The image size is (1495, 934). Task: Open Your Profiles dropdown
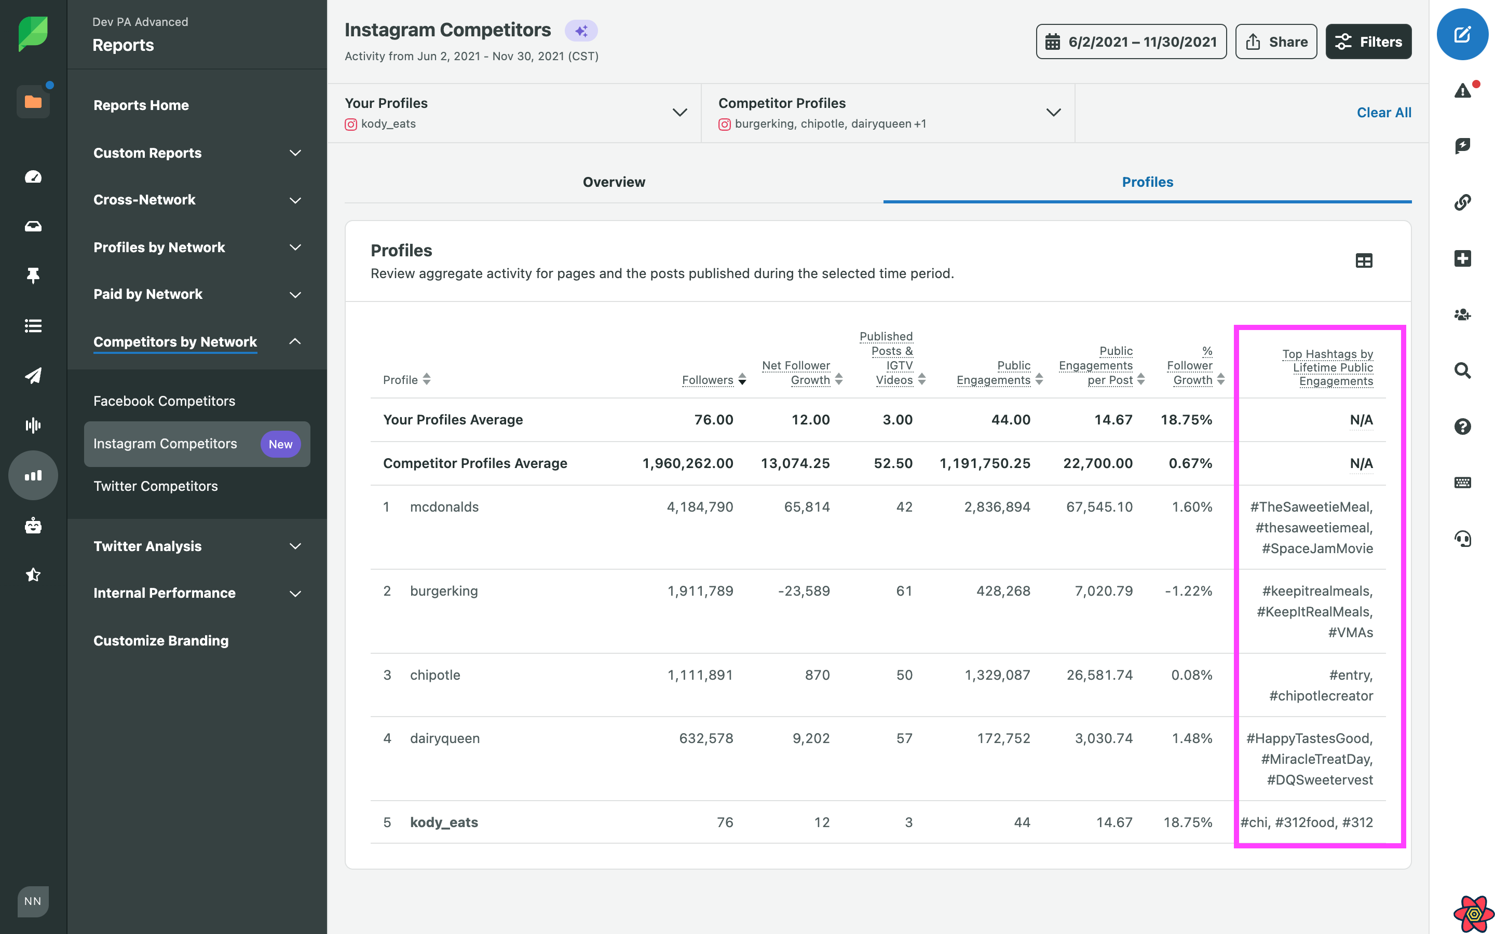[514, 113]
